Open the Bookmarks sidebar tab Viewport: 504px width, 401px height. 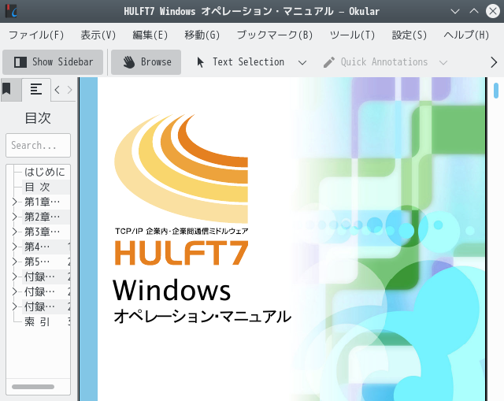tap(7, 89)
